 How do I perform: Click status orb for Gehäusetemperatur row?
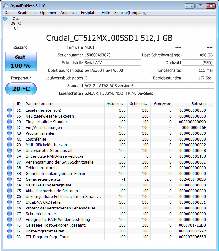10,179
